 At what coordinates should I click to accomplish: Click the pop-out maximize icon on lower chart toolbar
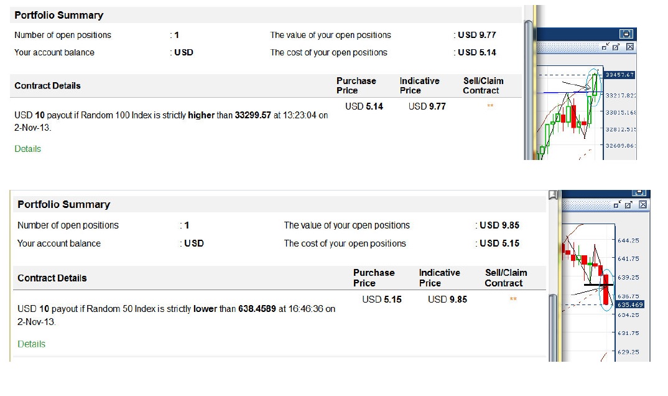[x=628, y=205]
